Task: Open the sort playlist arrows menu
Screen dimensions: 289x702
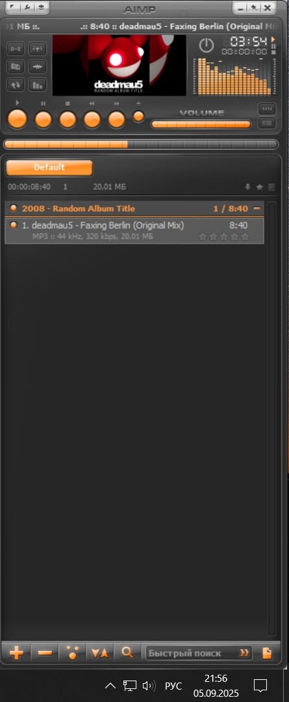Action: (100, 653)
